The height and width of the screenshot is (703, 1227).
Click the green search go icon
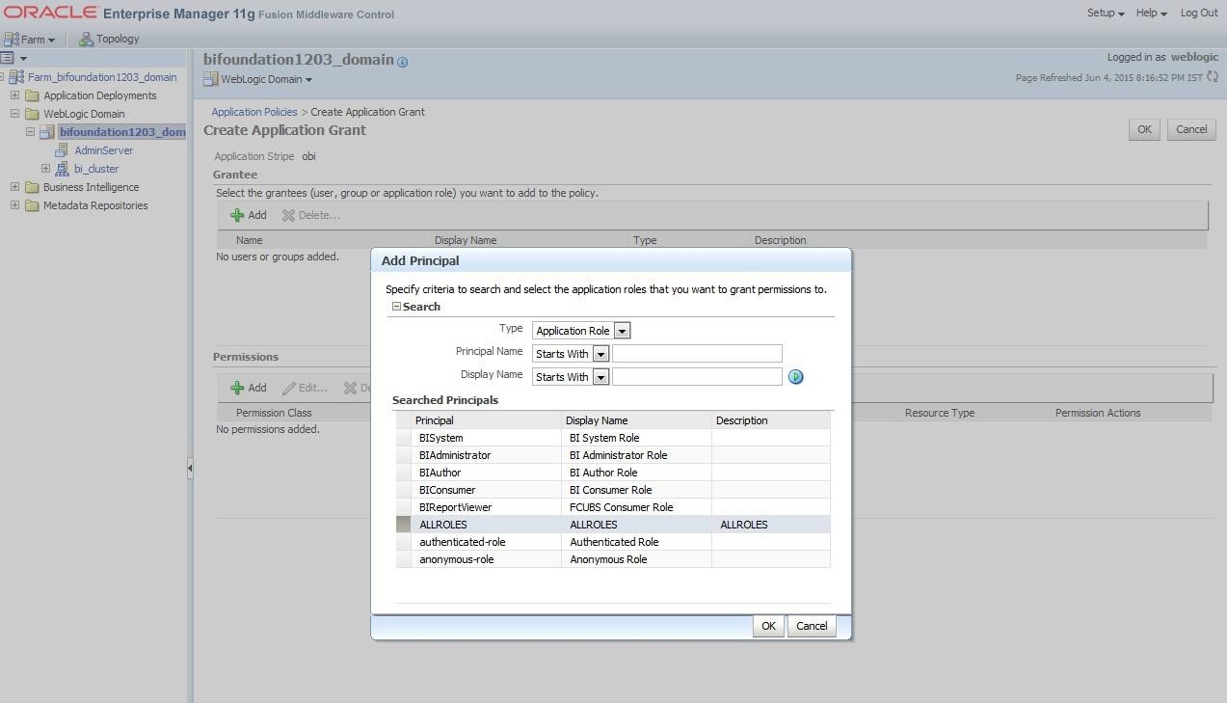click(795, 377)
